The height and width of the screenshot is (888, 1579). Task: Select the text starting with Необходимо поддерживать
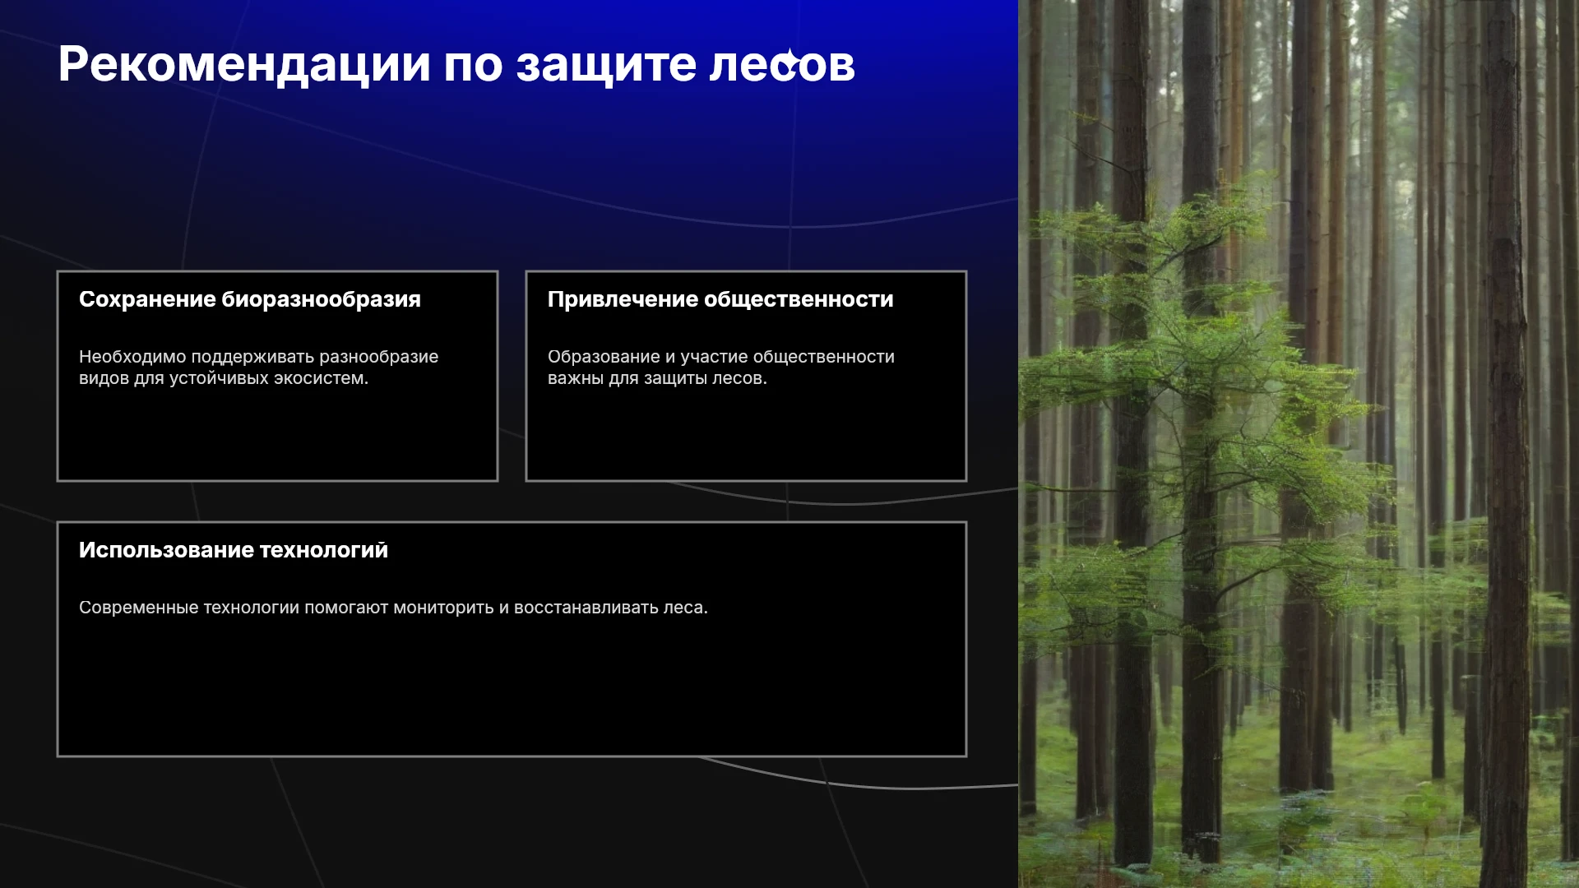point(258,368)
